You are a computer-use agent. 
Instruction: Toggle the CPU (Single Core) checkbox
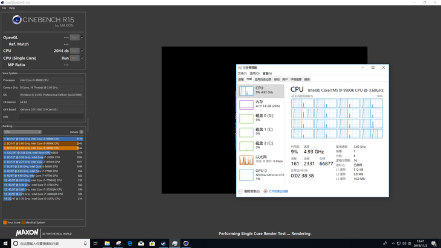tap(82, 58)
